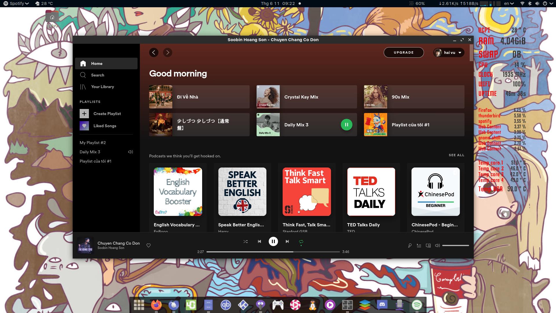
Task: Open TED Talks Daily podcast
Action: tap(371, 198)
